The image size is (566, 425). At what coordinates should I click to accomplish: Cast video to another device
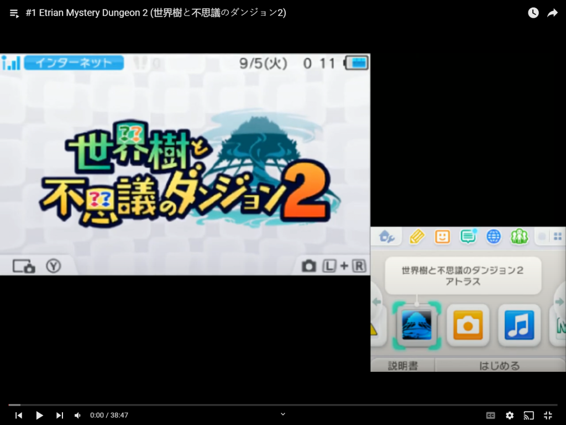pos(528,415)
